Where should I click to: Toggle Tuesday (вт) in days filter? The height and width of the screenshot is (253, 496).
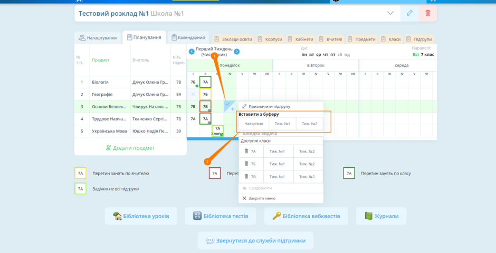(311, 55)
